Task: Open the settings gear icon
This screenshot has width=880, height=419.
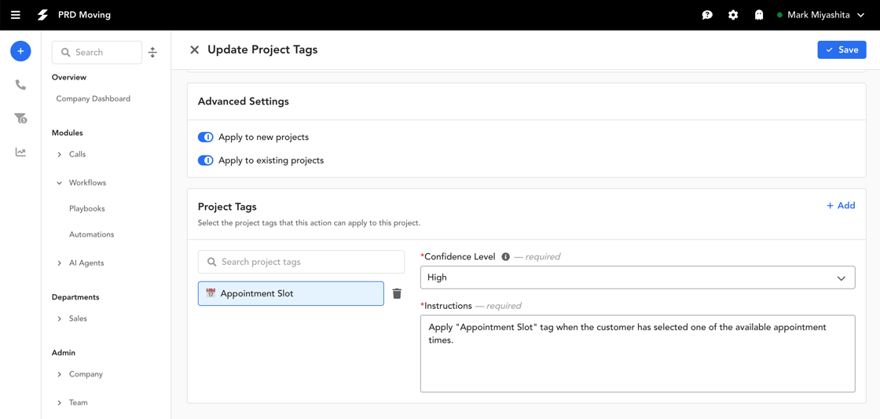Action: pos(733,15)
